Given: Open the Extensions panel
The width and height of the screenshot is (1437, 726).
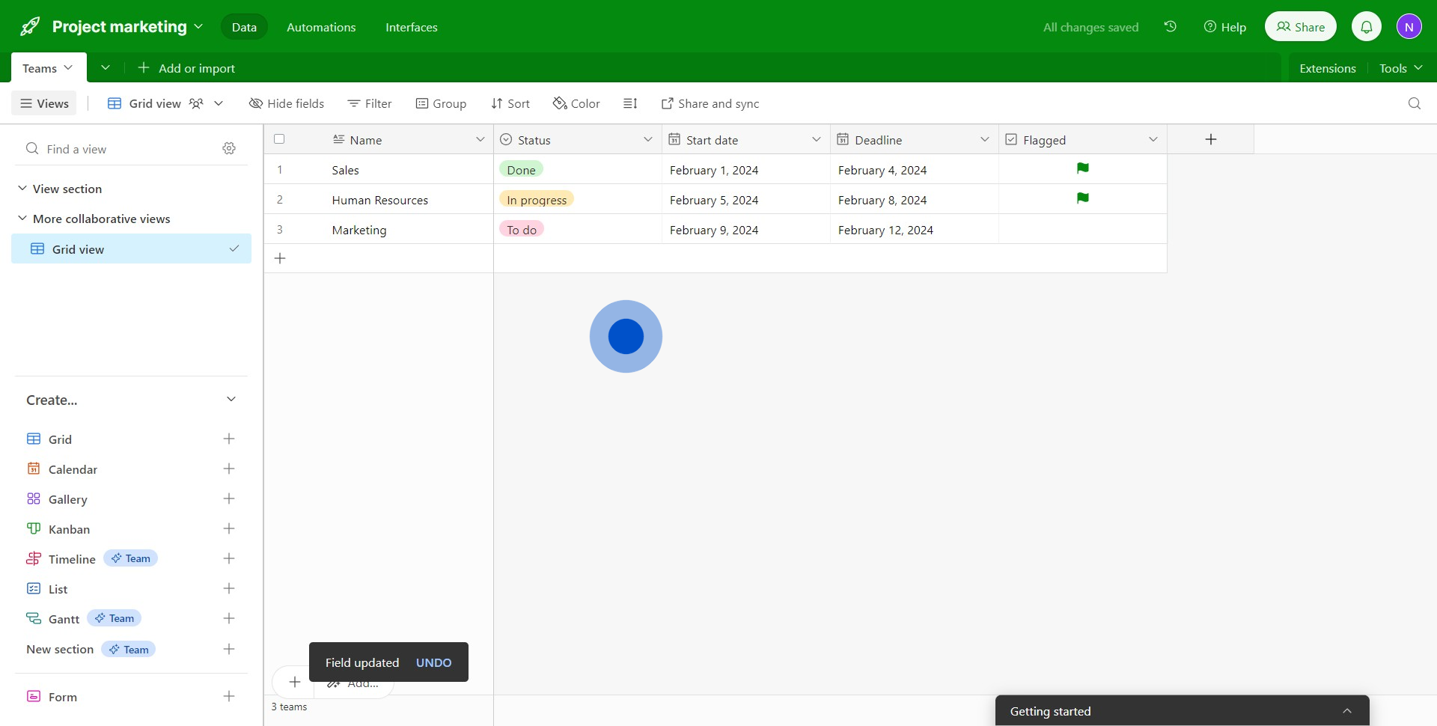Looking at the screenshot, I should tap(1328, 68).
